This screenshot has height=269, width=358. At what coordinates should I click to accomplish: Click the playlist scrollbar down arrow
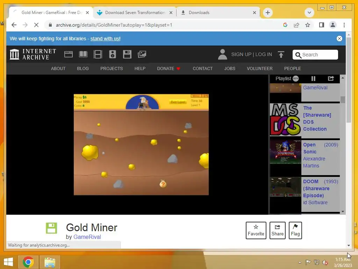pos(343,212)
